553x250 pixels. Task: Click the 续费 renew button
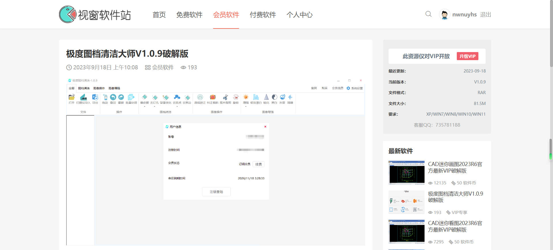pyautogui.click(x=258, y=164)
